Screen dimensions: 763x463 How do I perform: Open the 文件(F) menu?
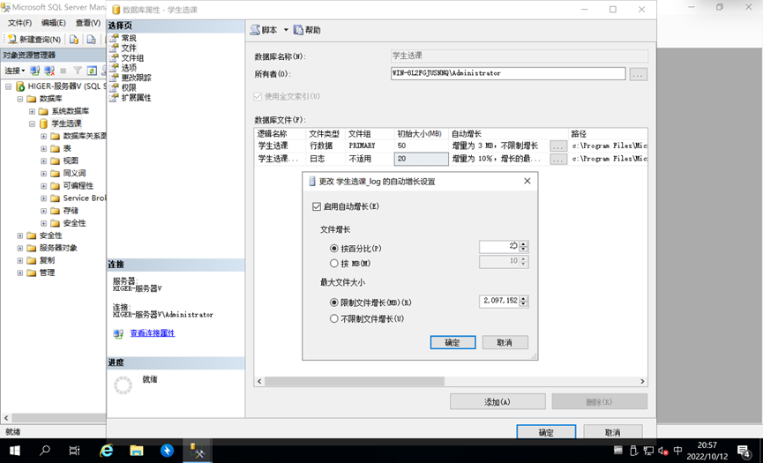pos(19,23)
